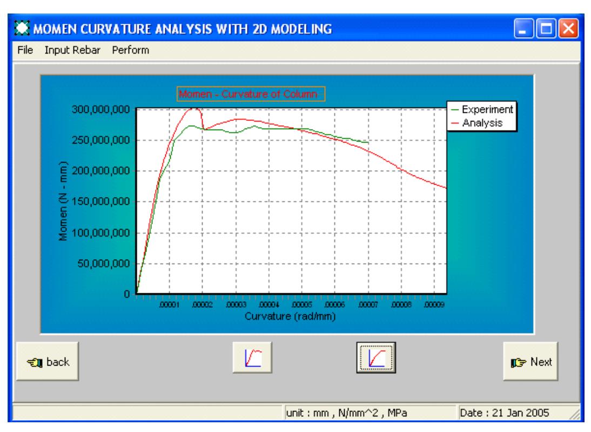This screenshot has height=432, width=591.
Task: Click the application icon in title bar
Action: pos(22,29)
